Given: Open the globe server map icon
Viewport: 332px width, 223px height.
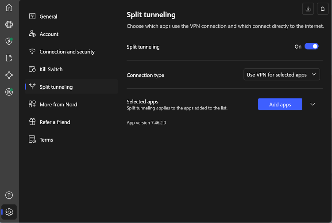Looking at the screenshot, I should pos(9,24).
